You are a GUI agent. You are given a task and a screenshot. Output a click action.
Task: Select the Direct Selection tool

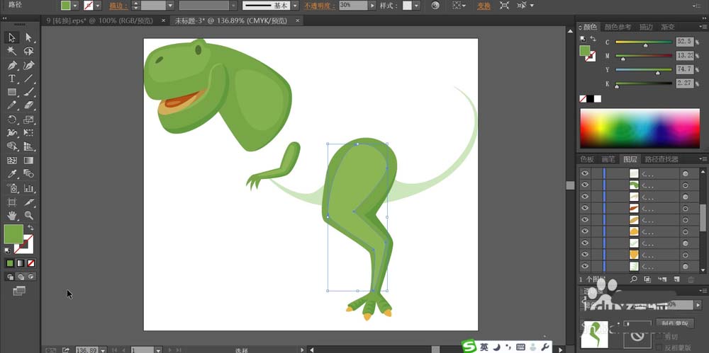(x=29, y=37)
